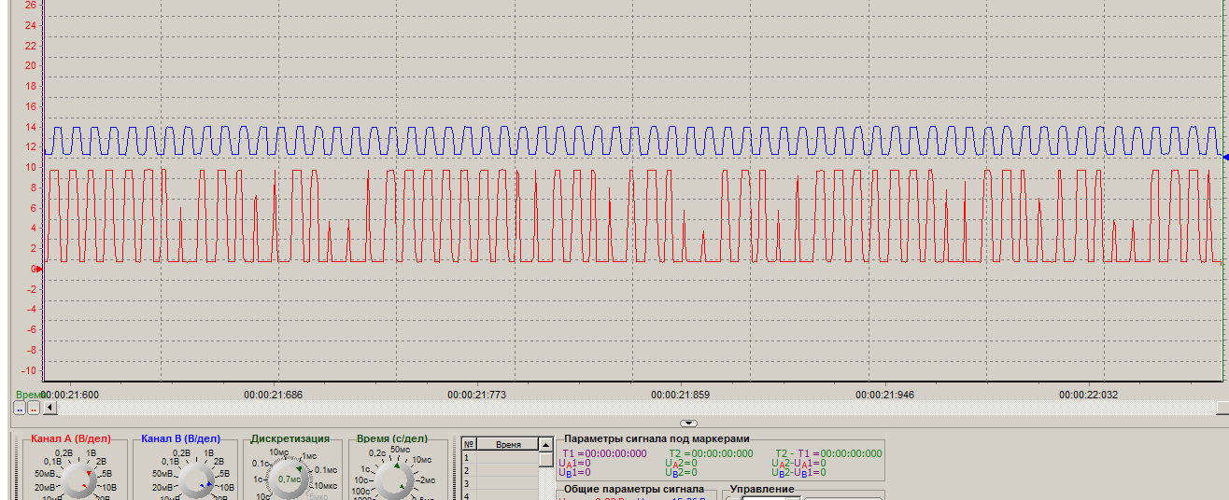1229x500 pixels.
Task: Click the blue channel B marker button
Action: click(20, 408)
